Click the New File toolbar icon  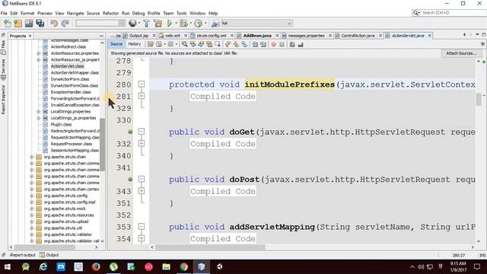pyautogui.click(x=7, y=24)
